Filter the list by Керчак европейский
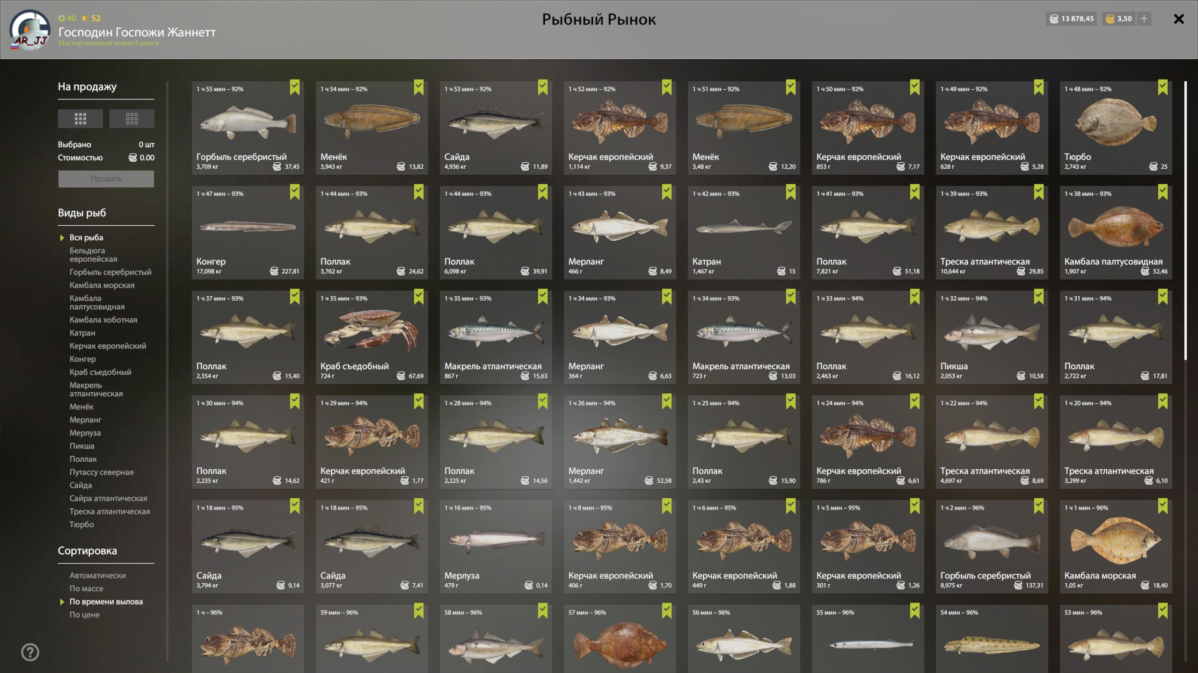 (108, 346)
